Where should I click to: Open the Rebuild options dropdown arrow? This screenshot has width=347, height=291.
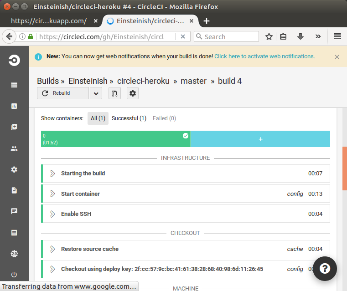point(96,93)
